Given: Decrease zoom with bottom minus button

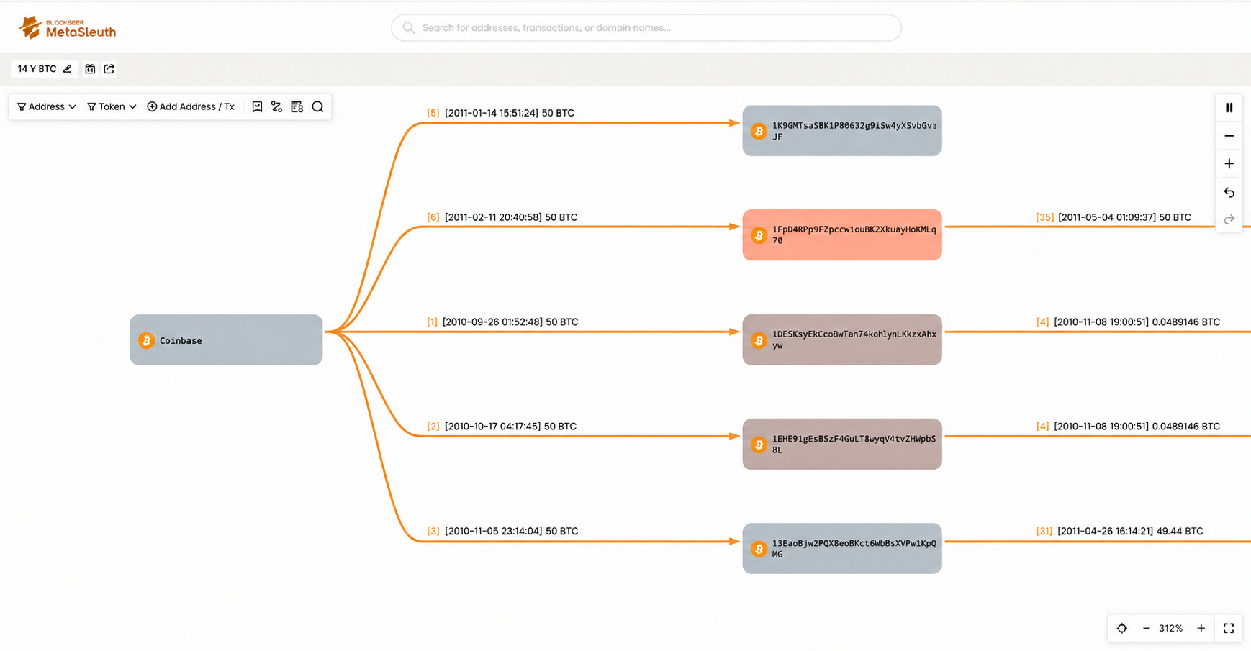Looking at the screenshot, I should (x=1146, y=628).
